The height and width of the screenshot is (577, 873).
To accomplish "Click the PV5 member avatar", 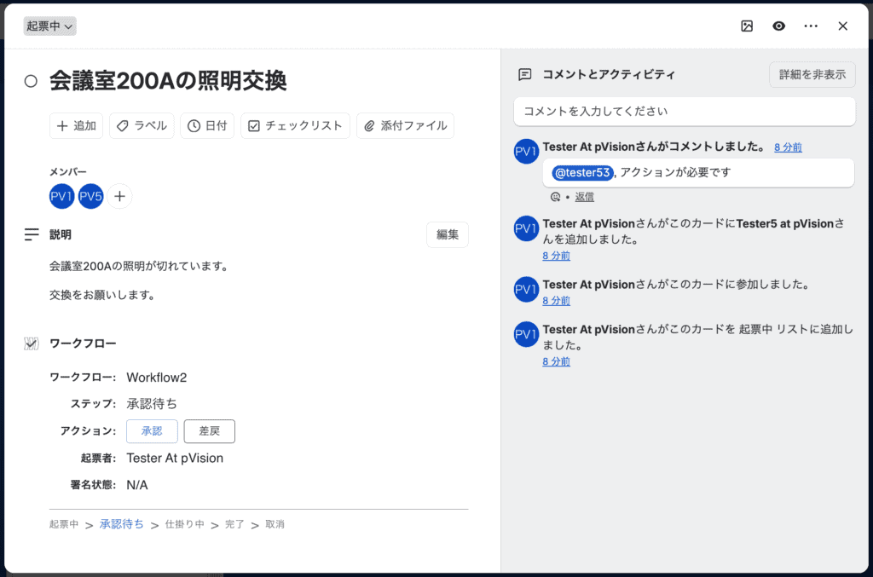I will click(90, 196).
